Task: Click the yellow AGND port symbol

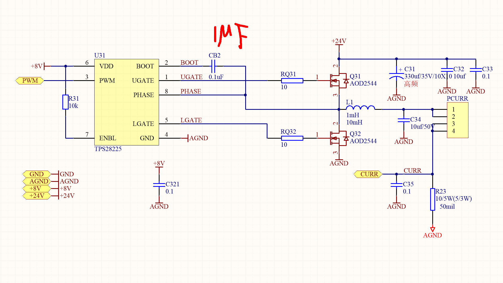Action: click(37, 181)
